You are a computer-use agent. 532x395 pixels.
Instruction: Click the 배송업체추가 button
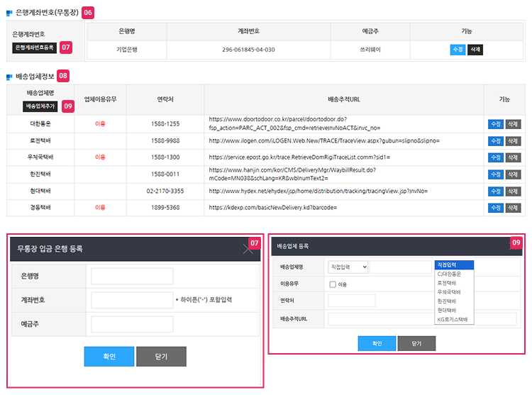[x=40, y=106]
